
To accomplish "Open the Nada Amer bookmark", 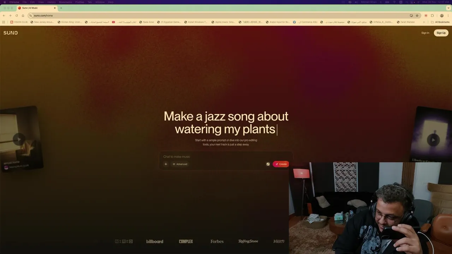I will coord(147,22).
